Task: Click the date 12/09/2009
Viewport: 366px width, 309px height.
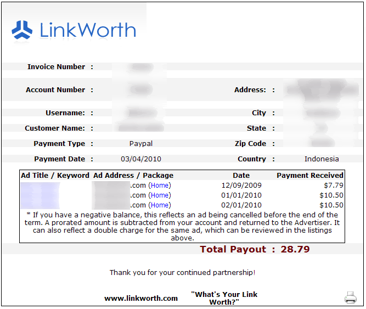Action: click(241, 186)
